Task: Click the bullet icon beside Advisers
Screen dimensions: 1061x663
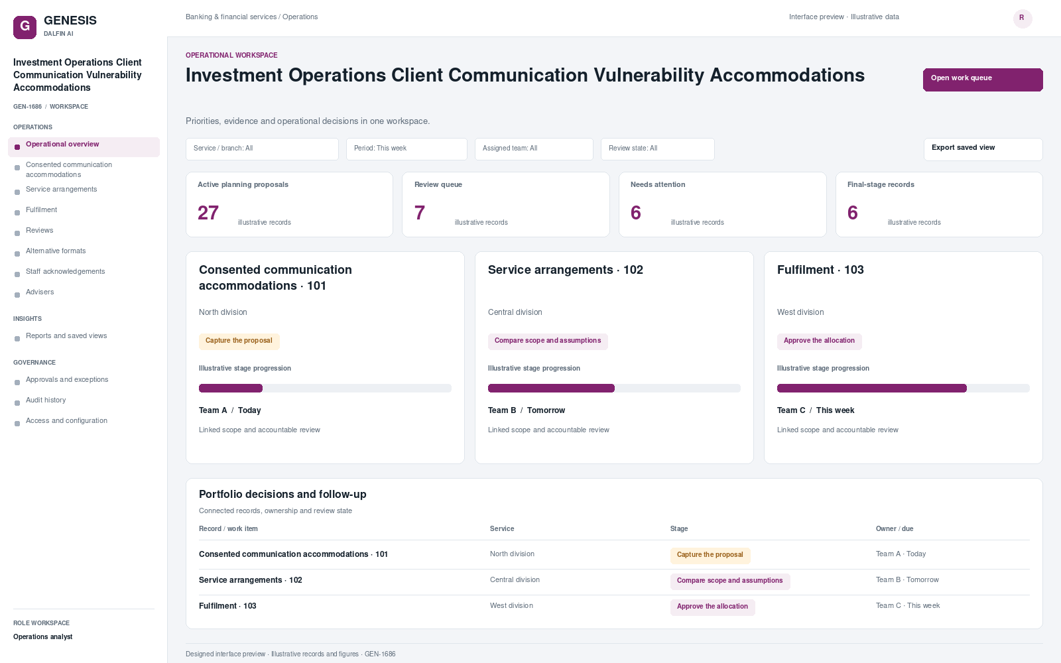Action: click(17, 295)
